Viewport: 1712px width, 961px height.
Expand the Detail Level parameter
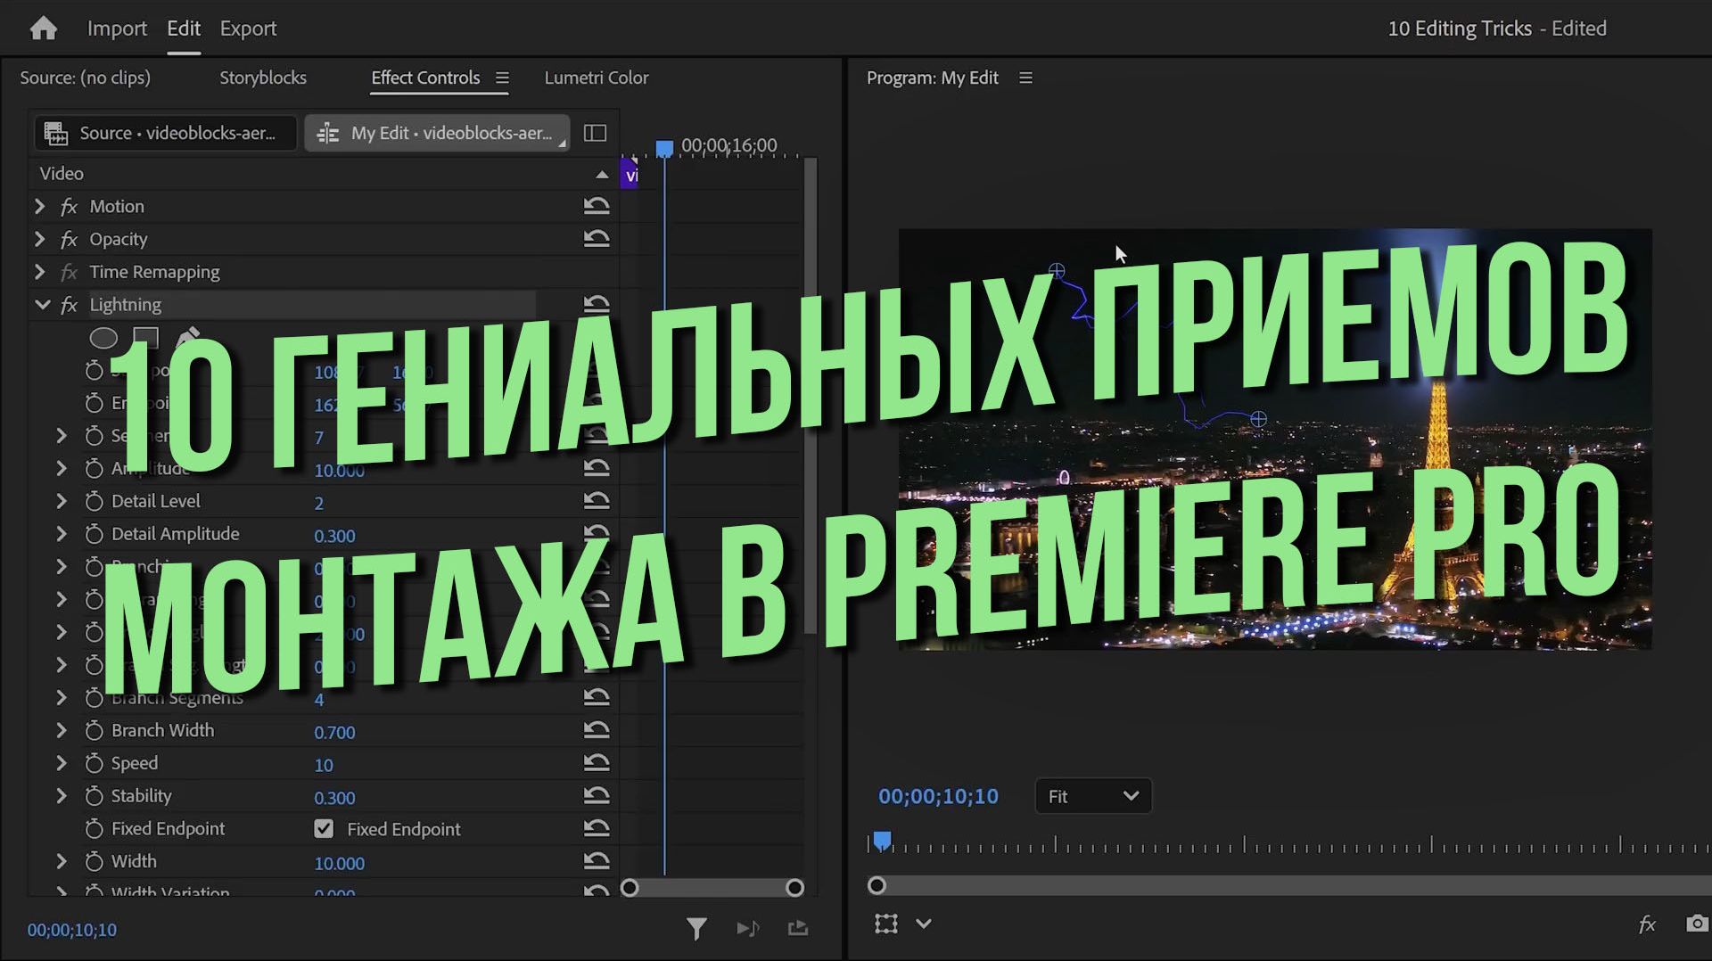[x=62, y=501]
